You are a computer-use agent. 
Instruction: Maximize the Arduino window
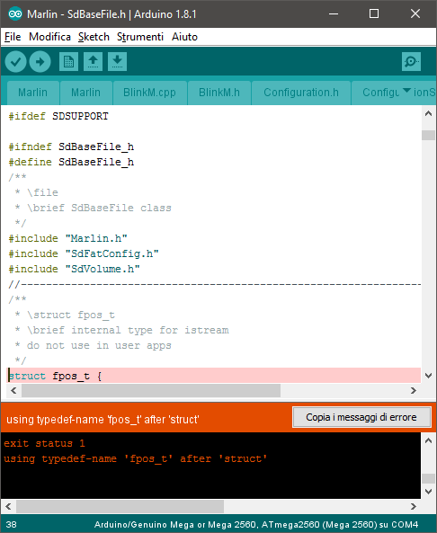[374, 14]
